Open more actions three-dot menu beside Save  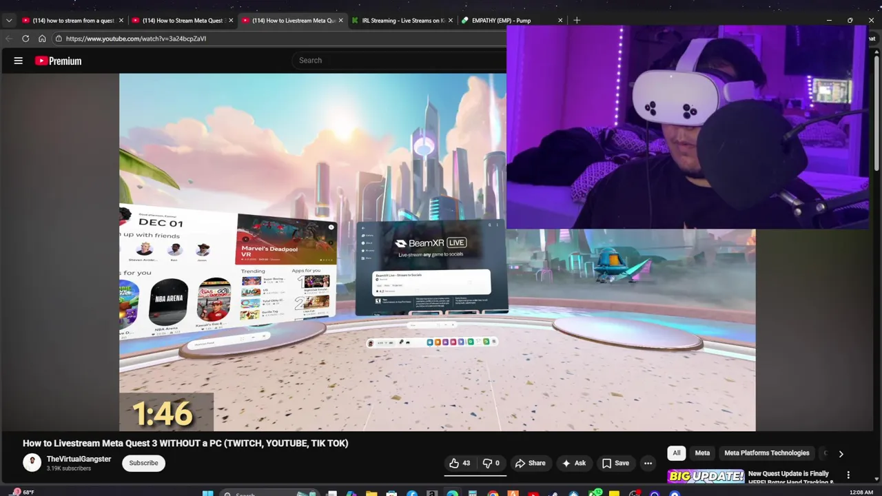click(x=648, y=463)
